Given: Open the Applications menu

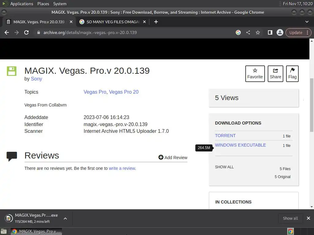Looking at the screenshot, I should pos(22,4).
